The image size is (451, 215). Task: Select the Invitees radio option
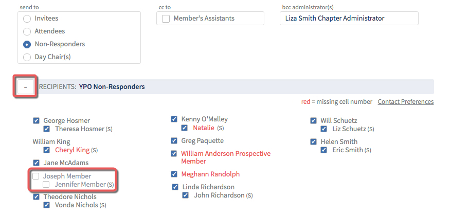point(27,19)
